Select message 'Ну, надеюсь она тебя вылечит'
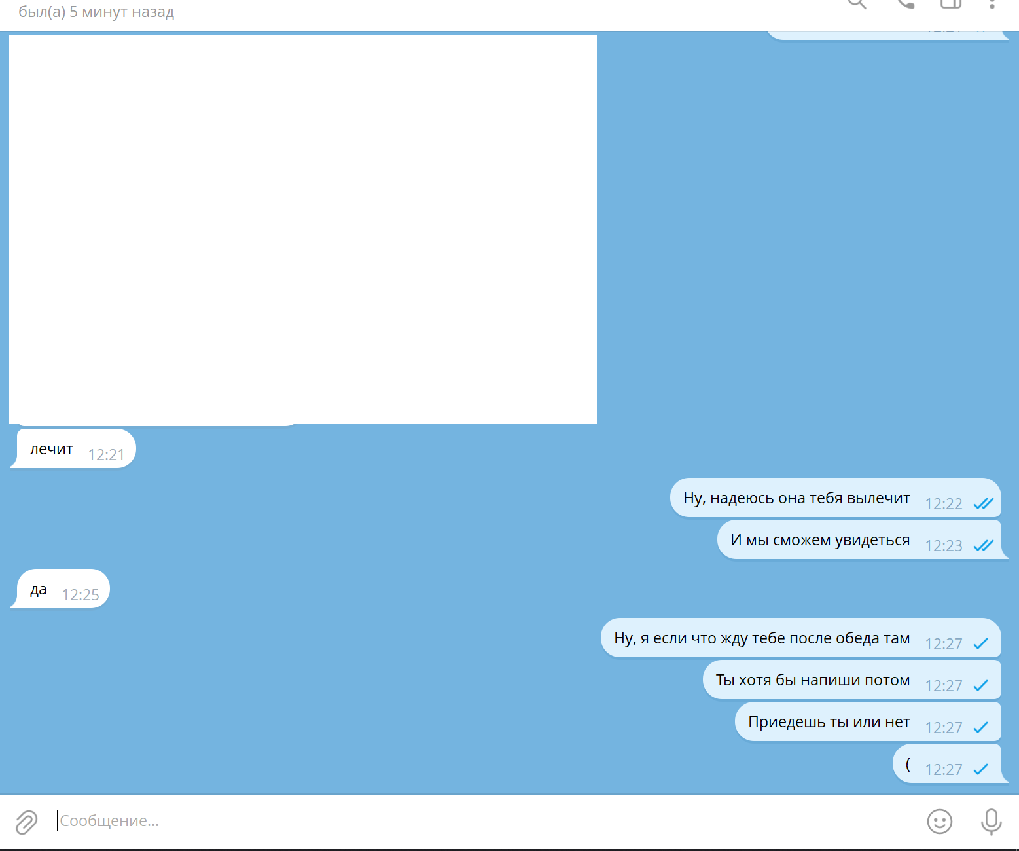1019x851 pixels. point(796,498)
